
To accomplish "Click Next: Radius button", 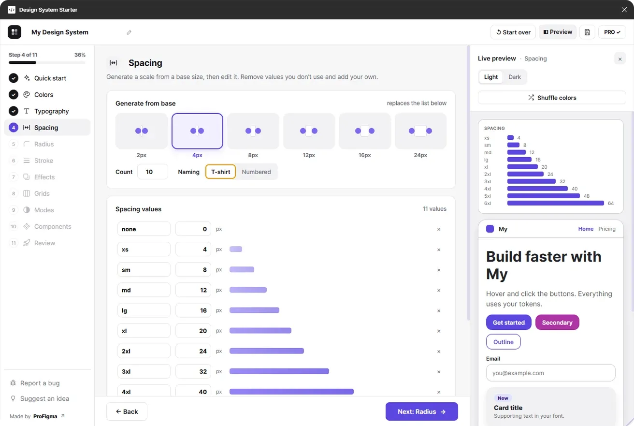I will 422,411.
